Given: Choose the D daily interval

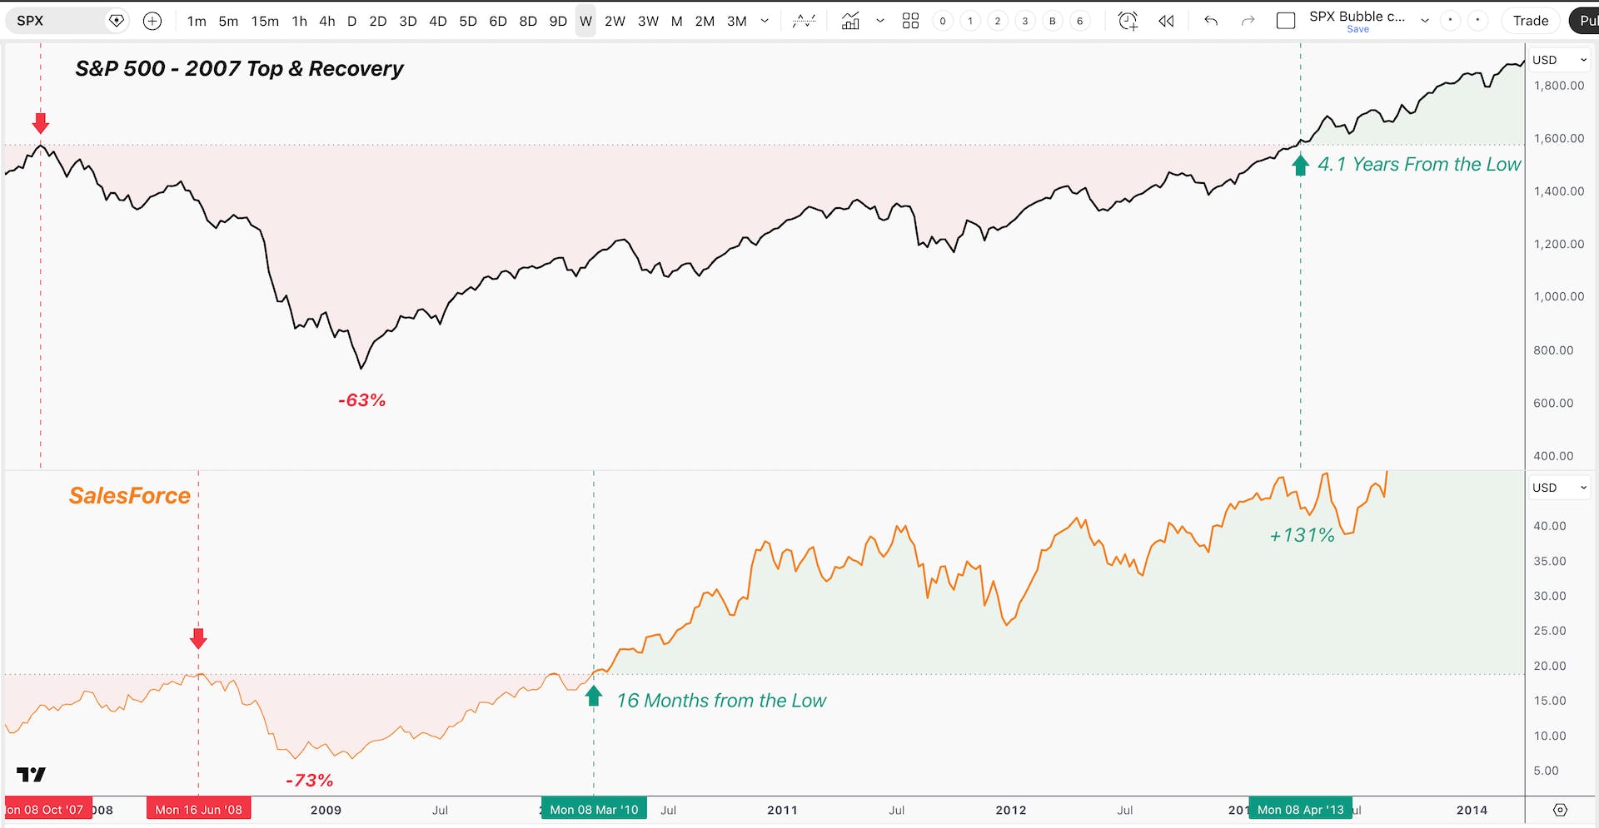Looking at the screenshot, I should pyautogui.click(x=352, y=21).
